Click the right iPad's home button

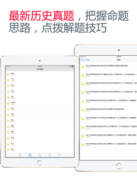(119, 166)
